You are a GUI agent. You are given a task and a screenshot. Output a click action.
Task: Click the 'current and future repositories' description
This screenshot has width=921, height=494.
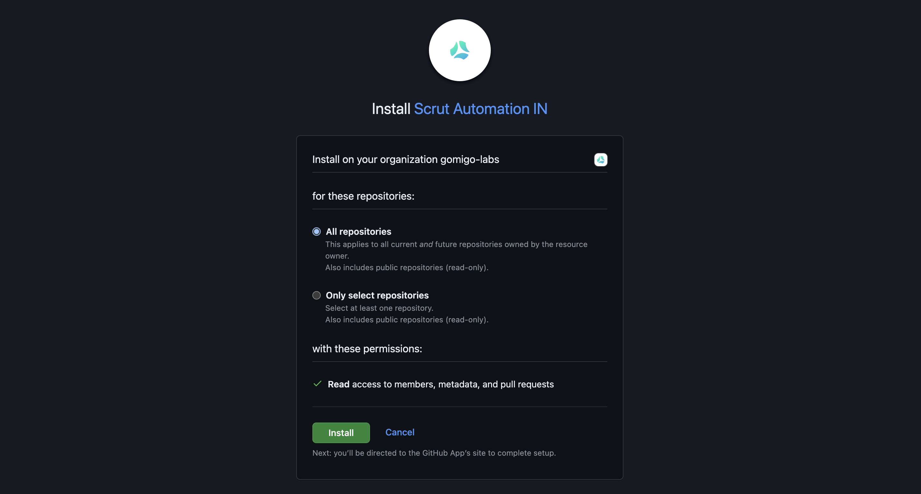click(456, 250)
